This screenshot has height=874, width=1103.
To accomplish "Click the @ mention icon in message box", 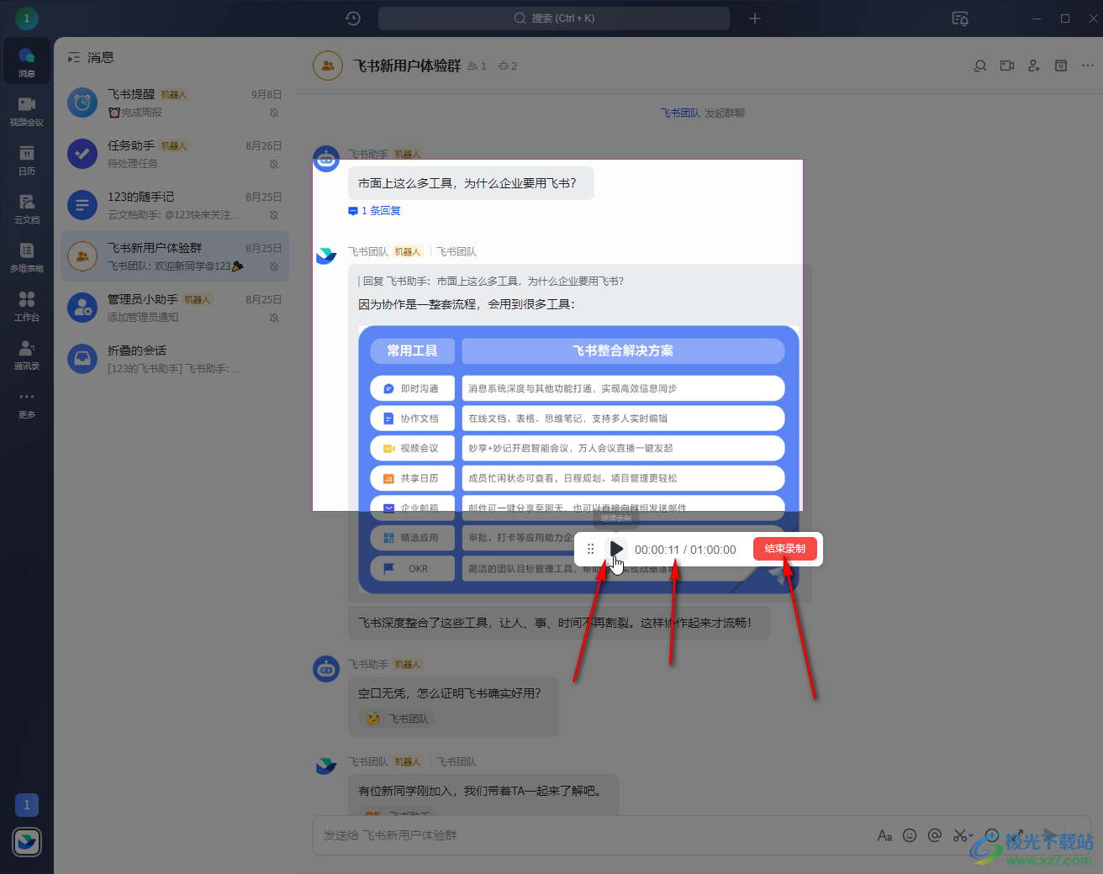I will tap(934, 835).
